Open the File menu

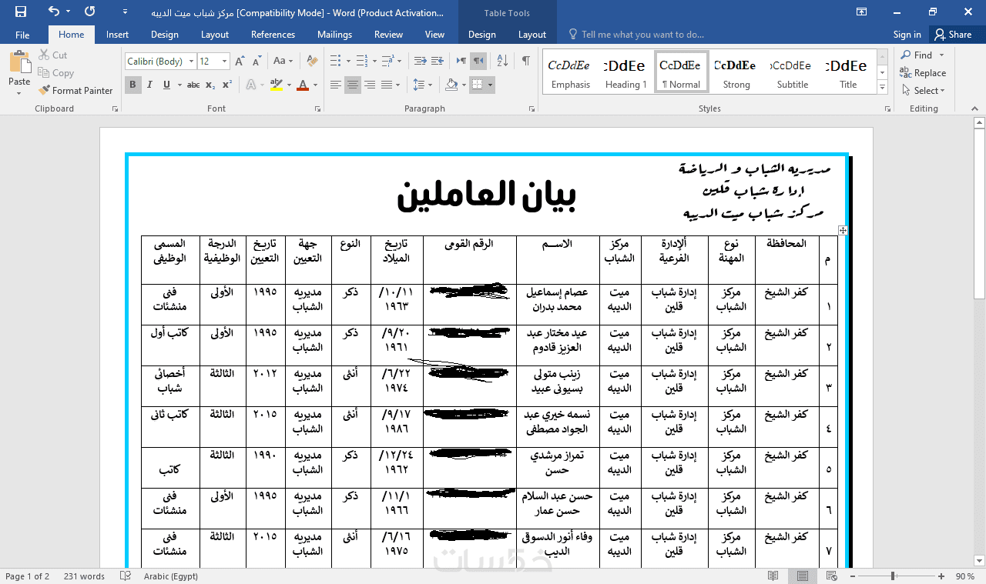[x=22, y=35]
